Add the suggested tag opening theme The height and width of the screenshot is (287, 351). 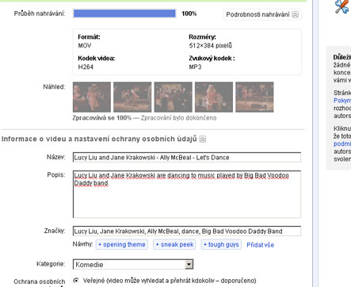pos(122,245)
